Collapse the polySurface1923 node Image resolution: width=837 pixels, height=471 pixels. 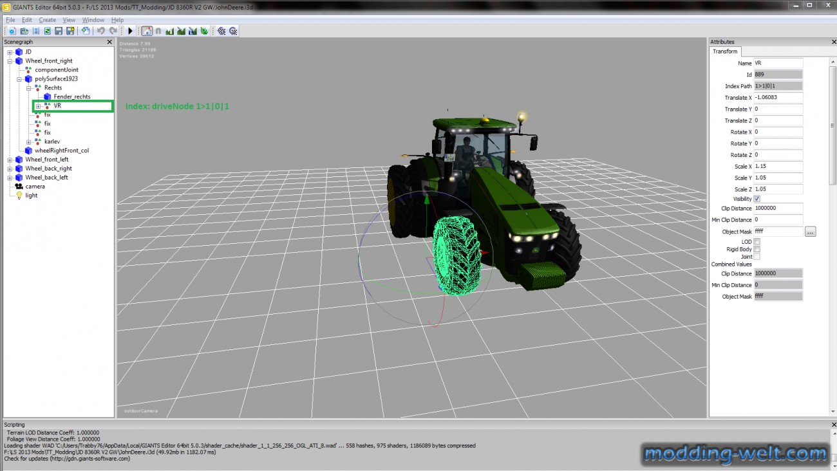20,79
